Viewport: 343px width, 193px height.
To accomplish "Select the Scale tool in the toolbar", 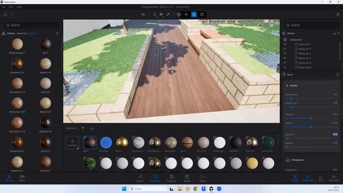I will point(202,14).
